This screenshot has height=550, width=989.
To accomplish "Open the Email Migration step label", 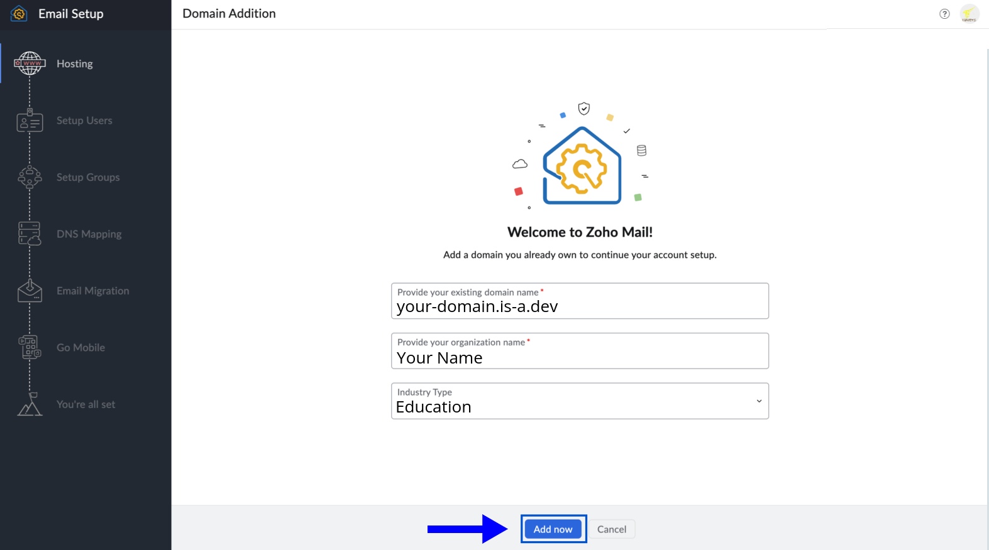I will click(x=93, y=291).
